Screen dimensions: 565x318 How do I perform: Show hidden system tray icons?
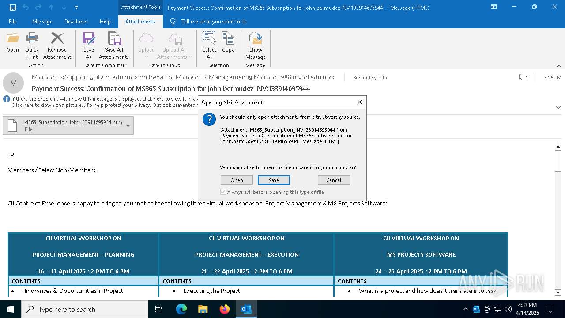point(465,309)
